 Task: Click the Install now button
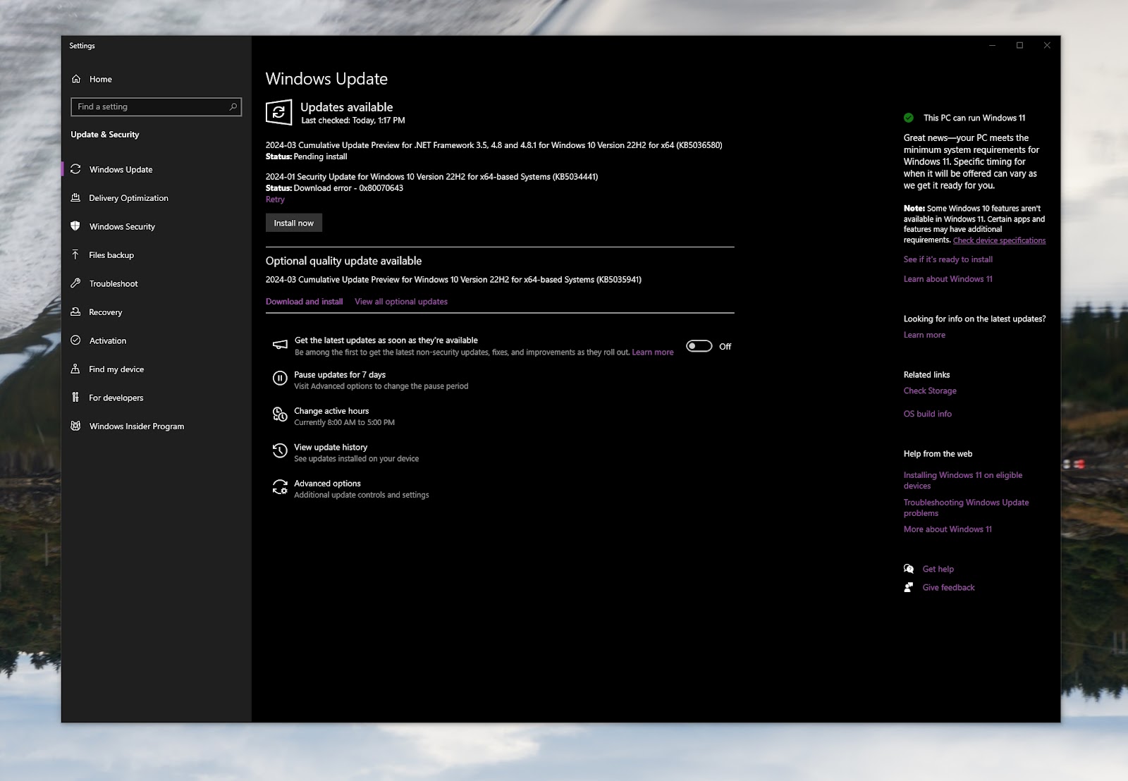pyautogui.click(x=294, y=223)
